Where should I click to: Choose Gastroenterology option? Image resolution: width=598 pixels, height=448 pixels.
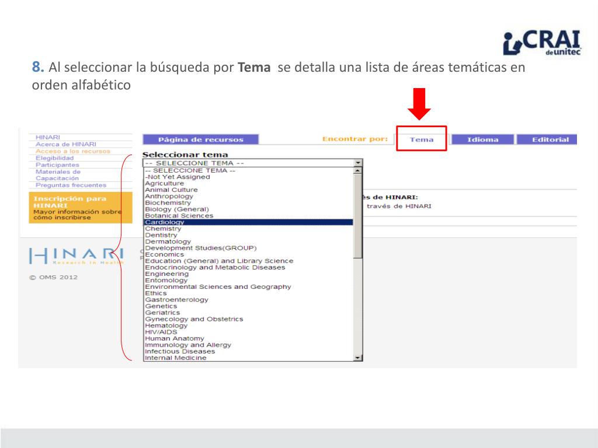(x=249, y=300)
